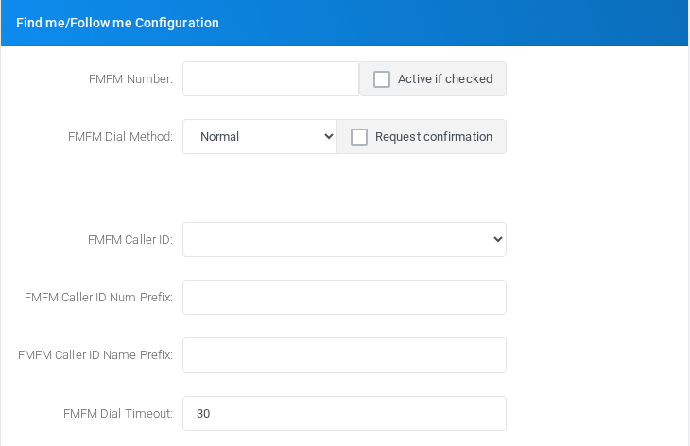Click the FMFM Caller ID Num Prefix label
This screenshot has width=690, height=446.
click(x=98, y=298)
